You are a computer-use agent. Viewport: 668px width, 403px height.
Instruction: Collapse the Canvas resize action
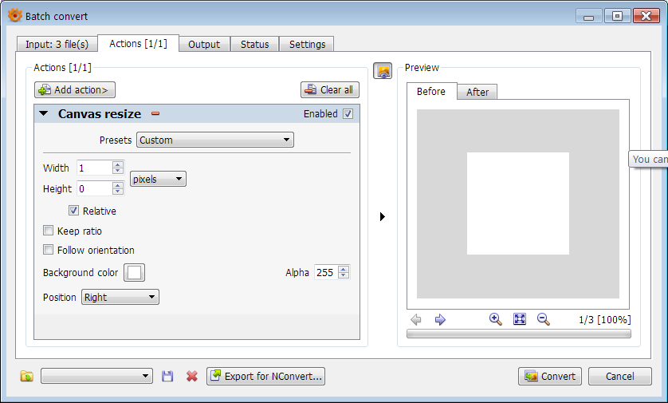[x=44, y=113]
